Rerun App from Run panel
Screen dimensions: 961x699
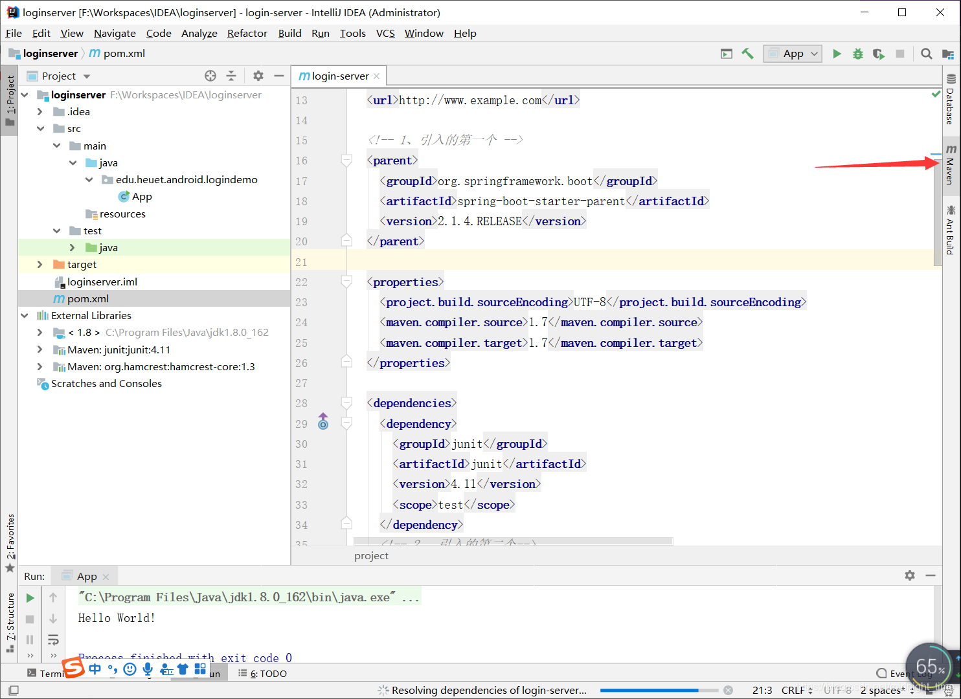30,598
